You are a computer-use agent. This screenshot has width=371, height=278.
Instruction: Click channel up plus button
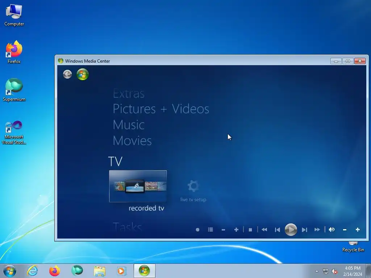point(236,229)
